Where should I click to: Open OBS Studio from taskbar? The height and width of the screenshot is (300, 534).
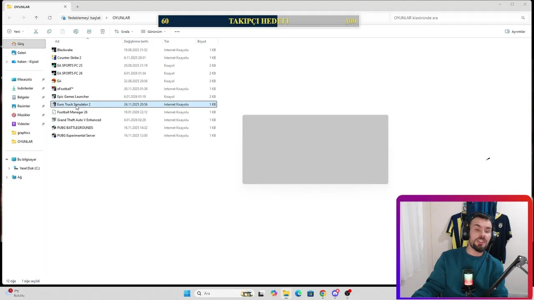[347, 293]
